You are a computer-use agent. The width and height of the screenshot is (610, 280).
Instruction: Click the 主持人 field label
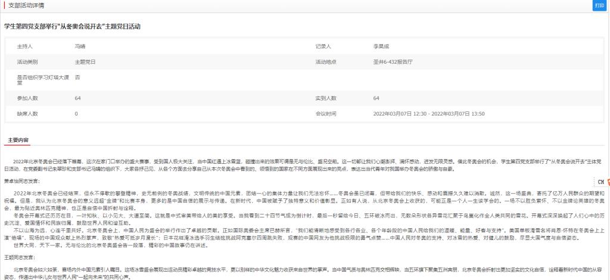click(24, 46)
